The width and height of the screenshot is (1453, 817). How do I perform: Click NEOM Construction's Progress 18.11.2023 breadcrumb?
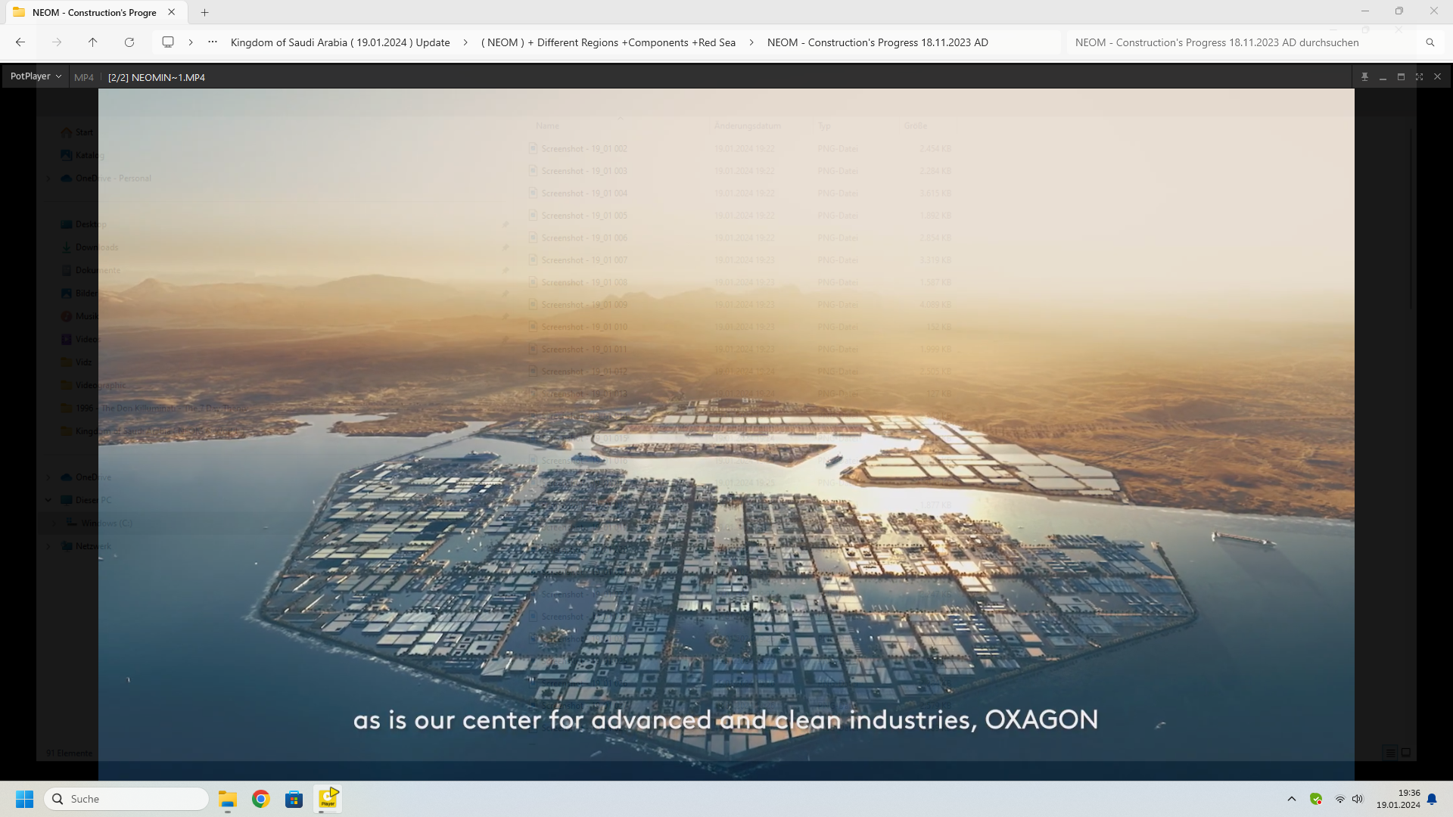coord(878,42)
